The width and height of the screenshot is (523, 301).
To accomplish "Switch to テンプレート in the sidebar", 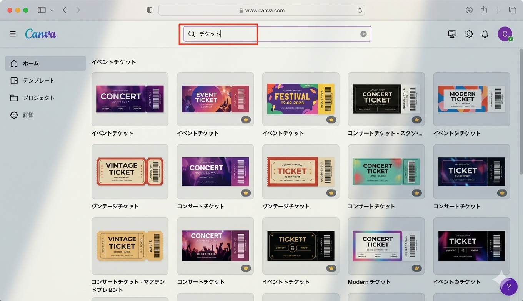I will (x=38, y=80).
